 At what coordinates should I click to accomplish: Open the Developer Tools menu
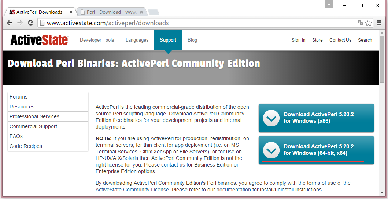coord(97,40)
